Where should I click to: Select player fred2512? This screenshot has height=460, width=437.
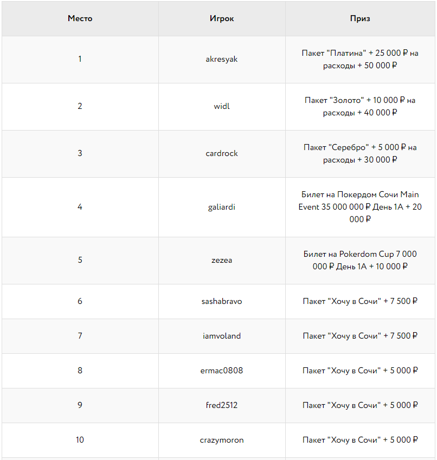coord(222,405)
